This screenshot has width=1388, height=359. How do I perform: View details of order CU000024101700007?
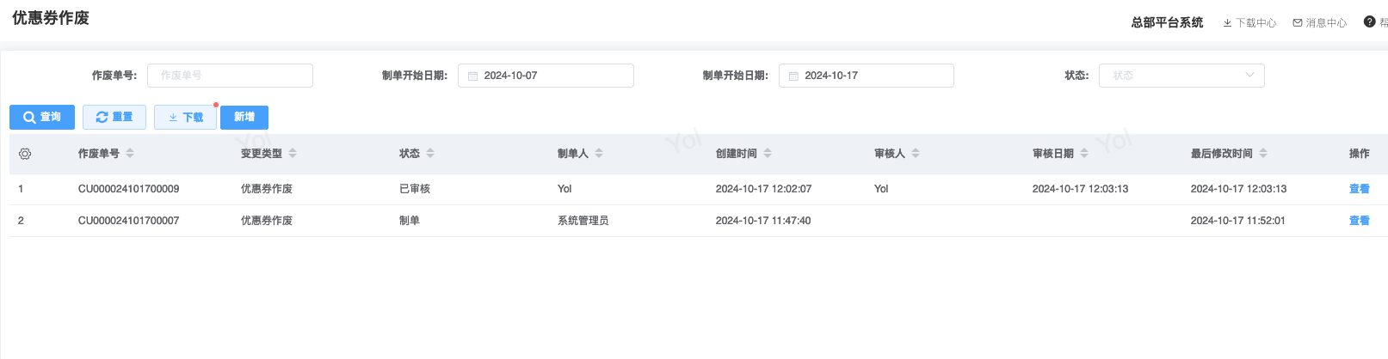coord(1359,221)
